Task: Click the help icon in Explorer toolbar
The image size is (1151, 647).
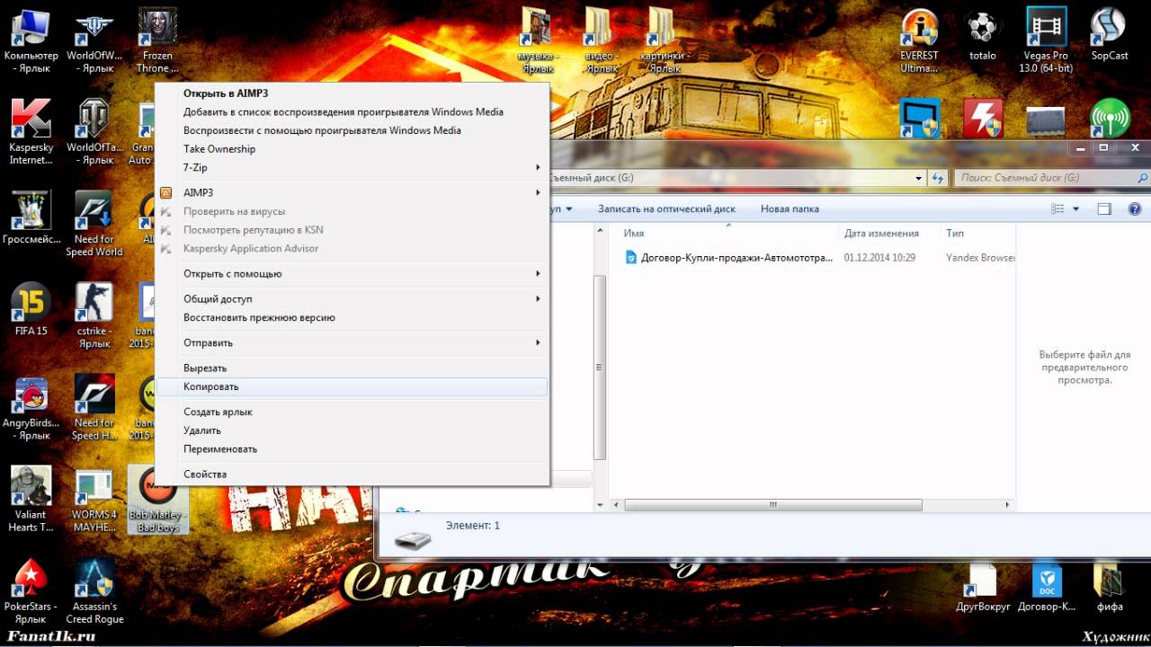Action: (x=1134, y=208)
